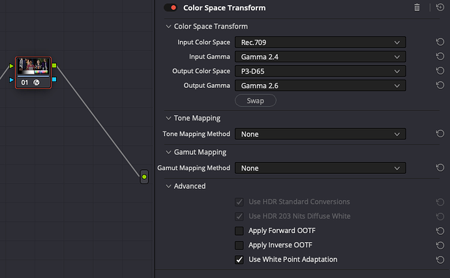Toggle the Color Space Transform effect on/off switch

(x=171, y=8)
